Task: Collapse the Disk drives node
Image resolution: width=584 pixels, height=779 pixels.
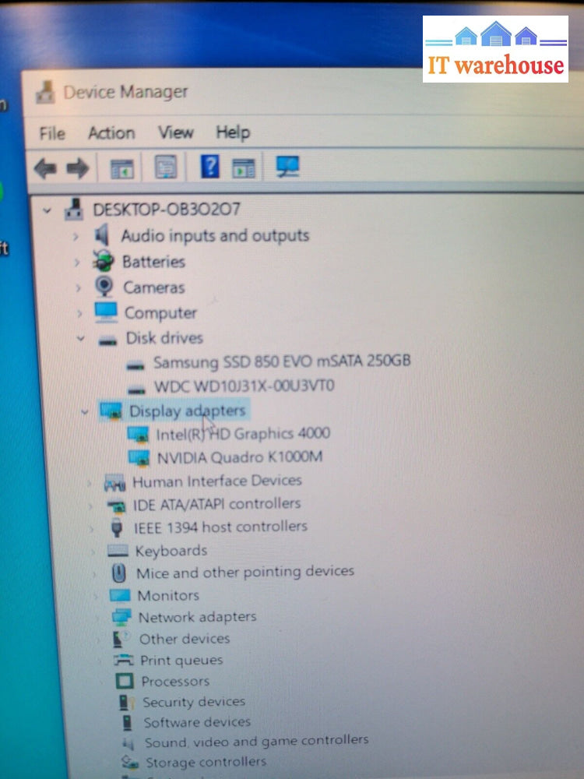Action: (x=81, y=338)
